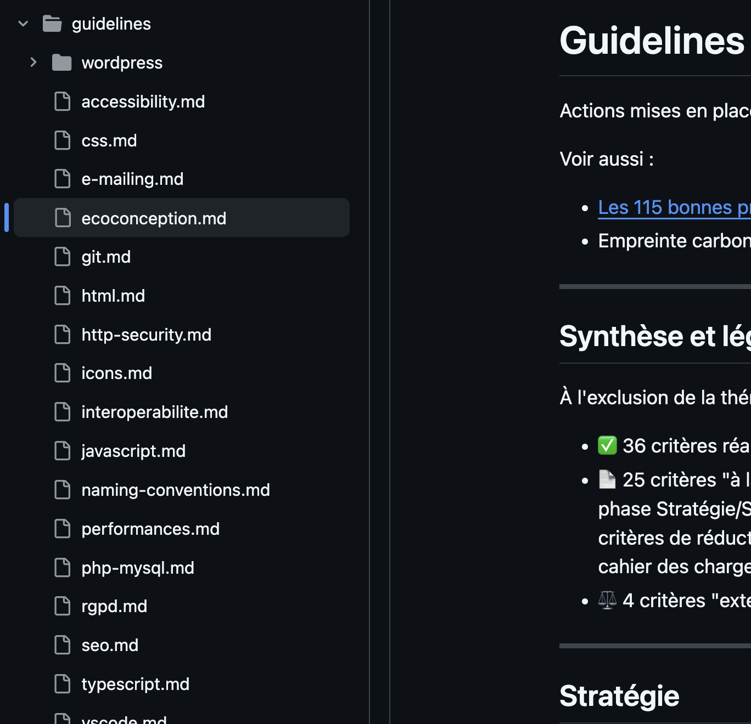
Task: Click the accessibility.md file icon
Action: tap(63, 101)
